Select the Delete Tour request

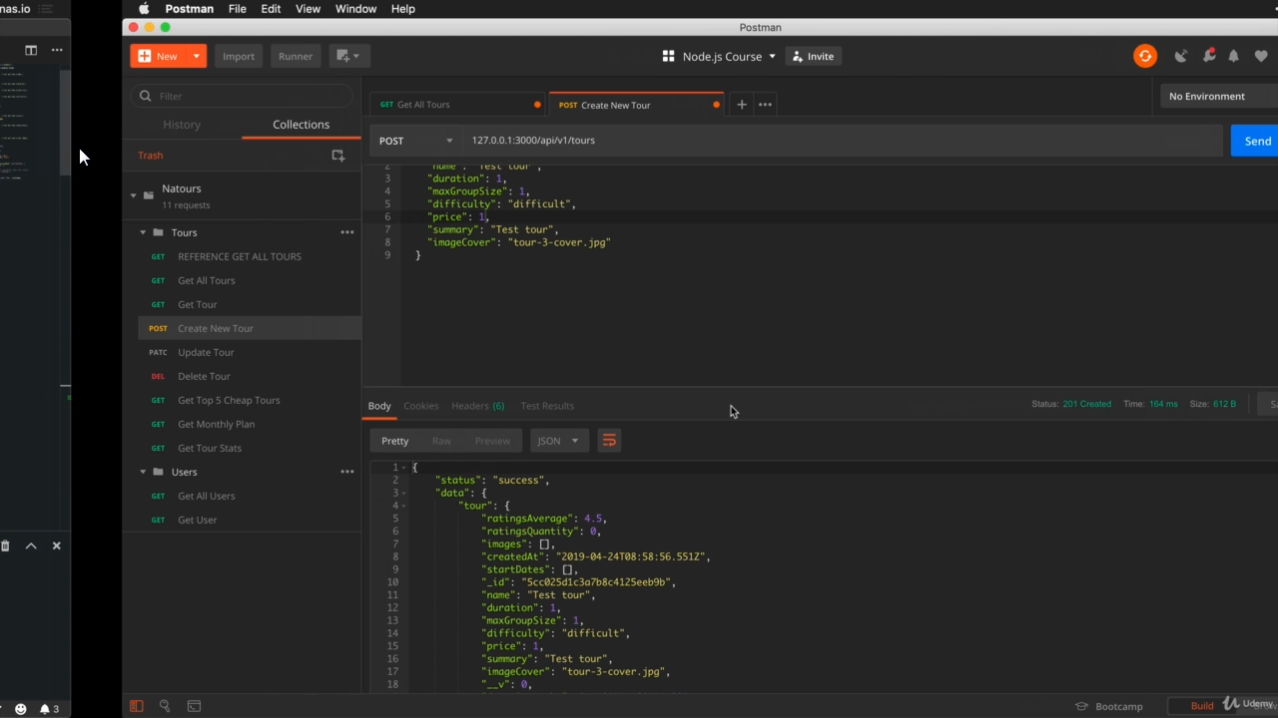coord(204,376)
